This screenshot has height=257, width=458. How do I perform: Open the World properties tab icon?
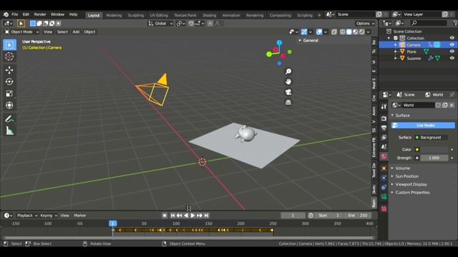(384, 156)
